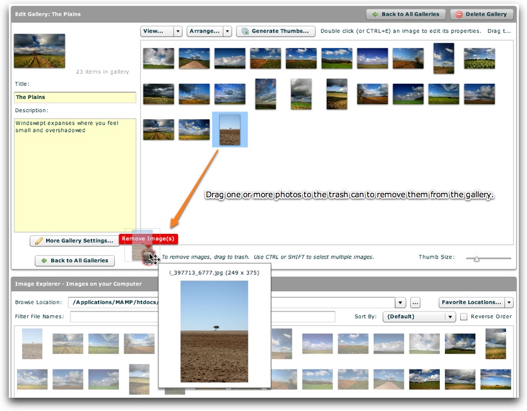Screen dimensions: 527x411
Task: Click the Title field containing The Plains
Action: [x=74, y=97]
